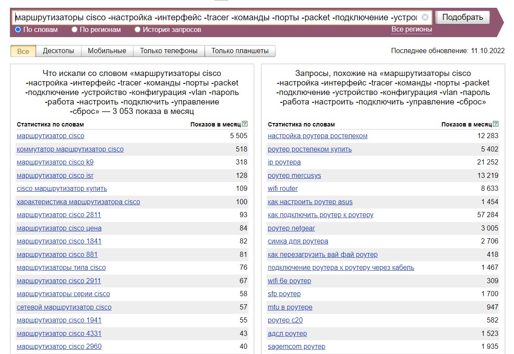The height and width of the screenshot is (354, 514).
Task: Open 'wifi router' link
Action: point(282,189)
